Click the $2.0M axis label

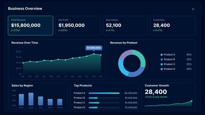pyautogui.click(x=19, y=51)
